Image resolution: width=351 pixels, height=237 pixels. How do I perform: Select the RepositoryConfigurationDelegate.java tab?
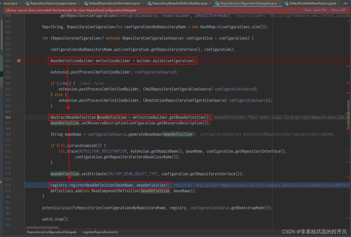(x=248, y=3)
